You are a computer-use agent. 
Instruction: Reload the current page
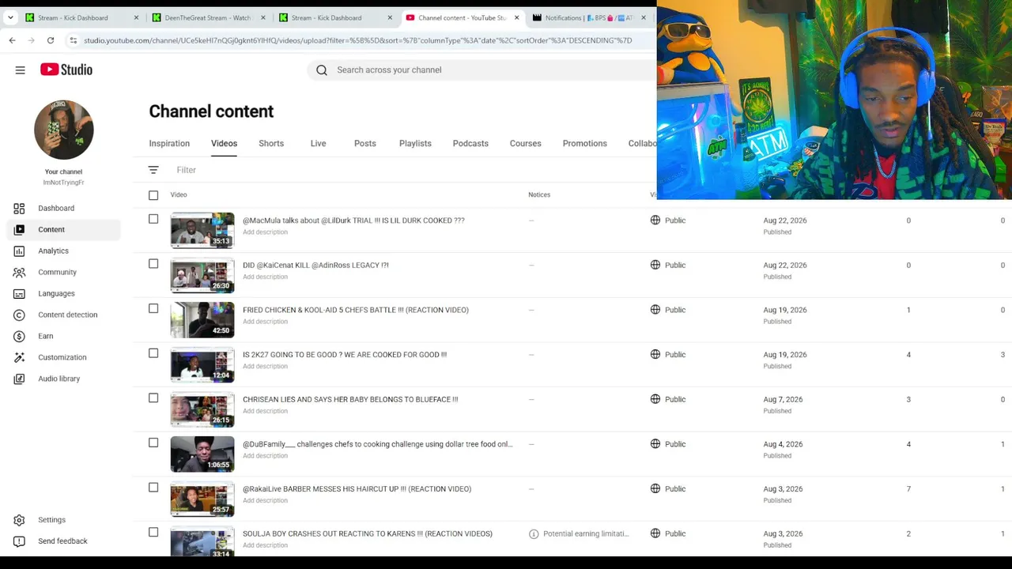(x=51, y=40)
